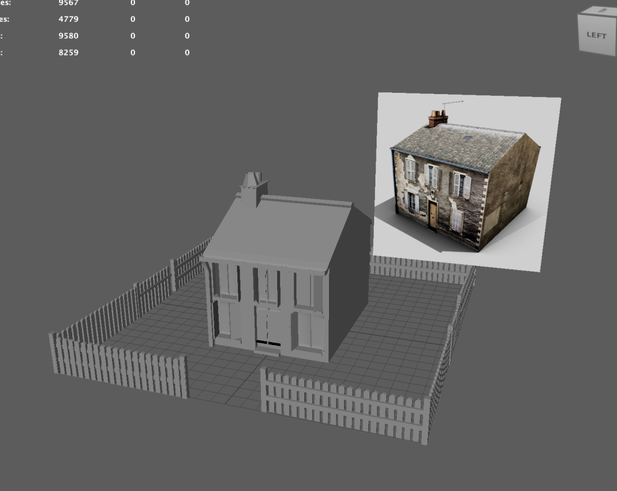This screenshot has width=617, height=491.
Task: Click the brick chimney in the reference photo
Action: pos(437,118)
